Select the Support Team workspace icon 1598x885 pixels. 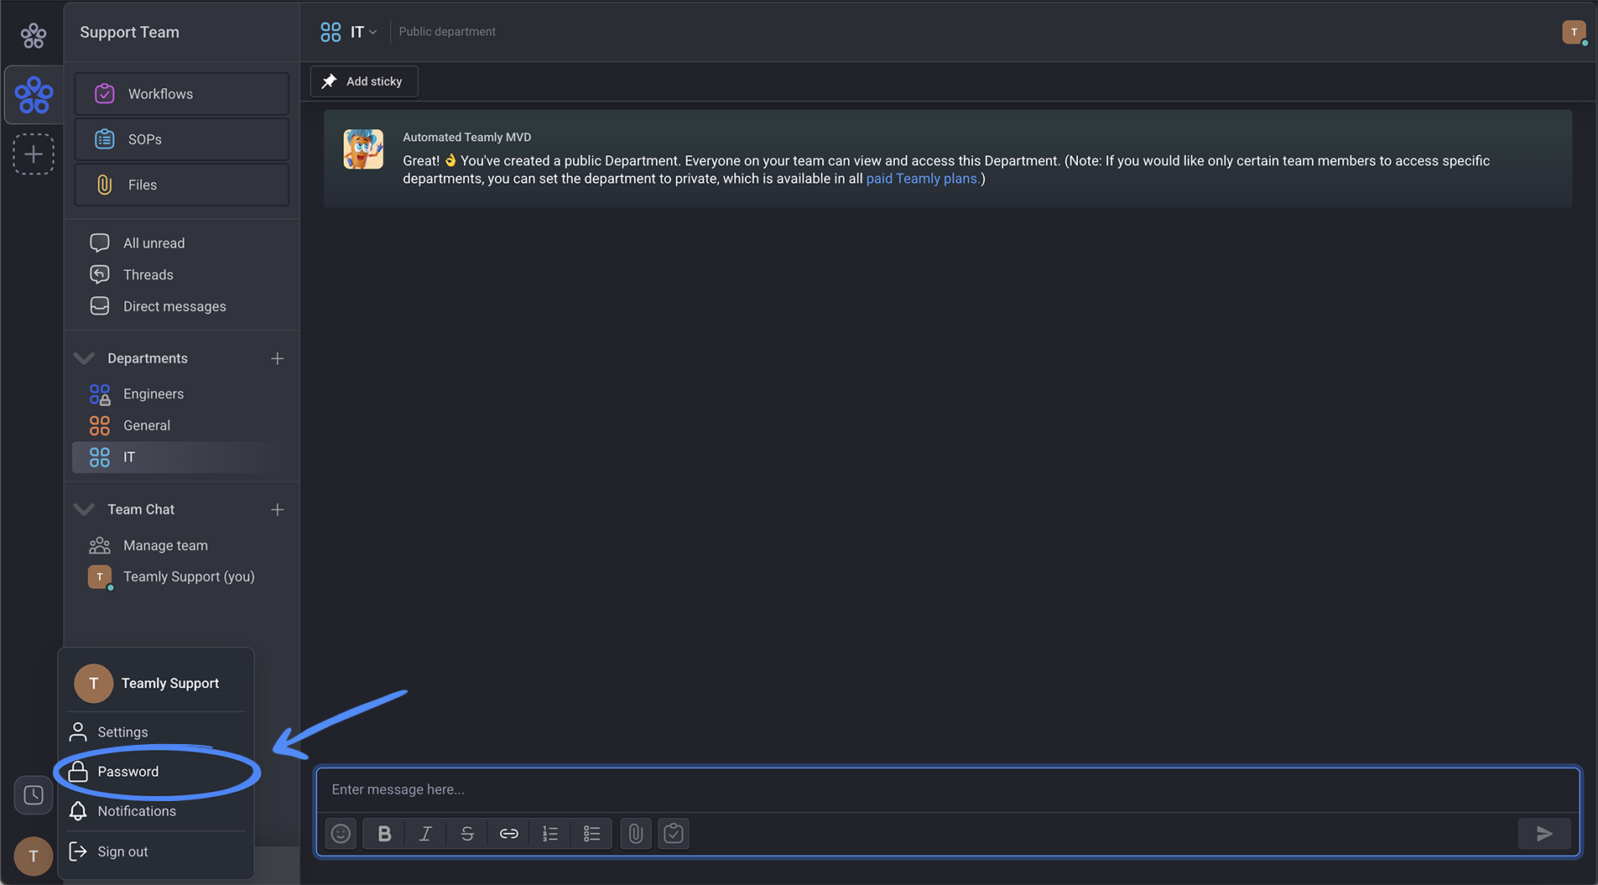pyautogui.click(x=34, y=95)
